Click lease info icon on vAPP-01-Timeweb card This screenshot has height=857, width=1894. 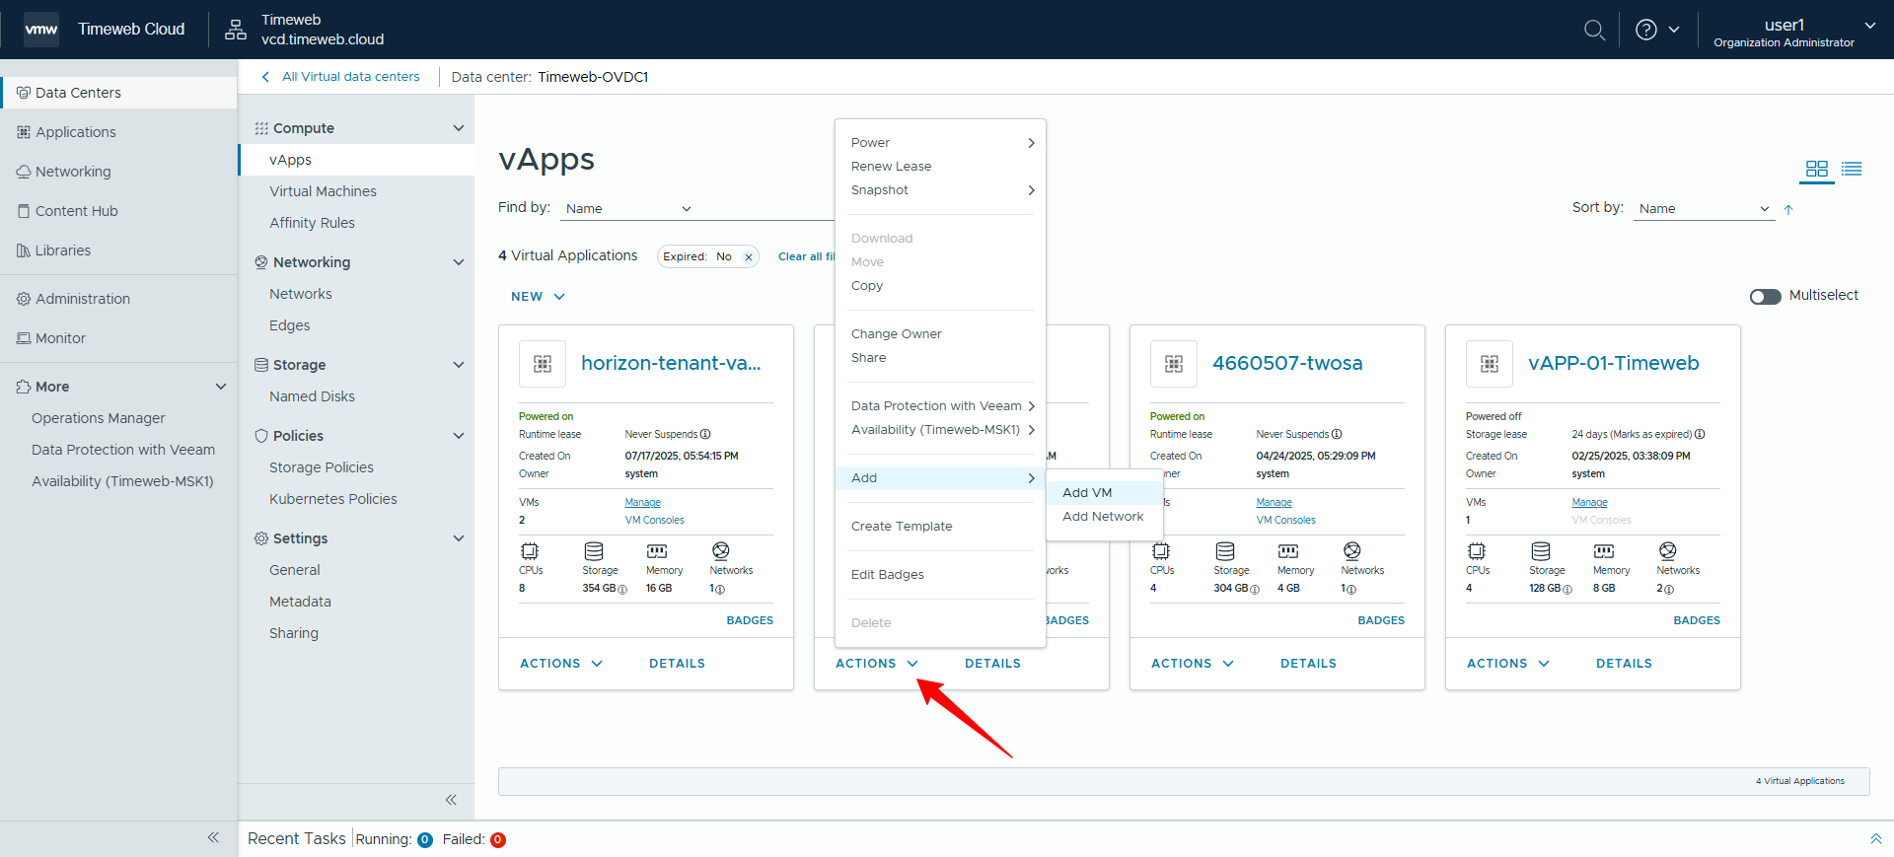pyautogui.click(x=1700, y=434)
